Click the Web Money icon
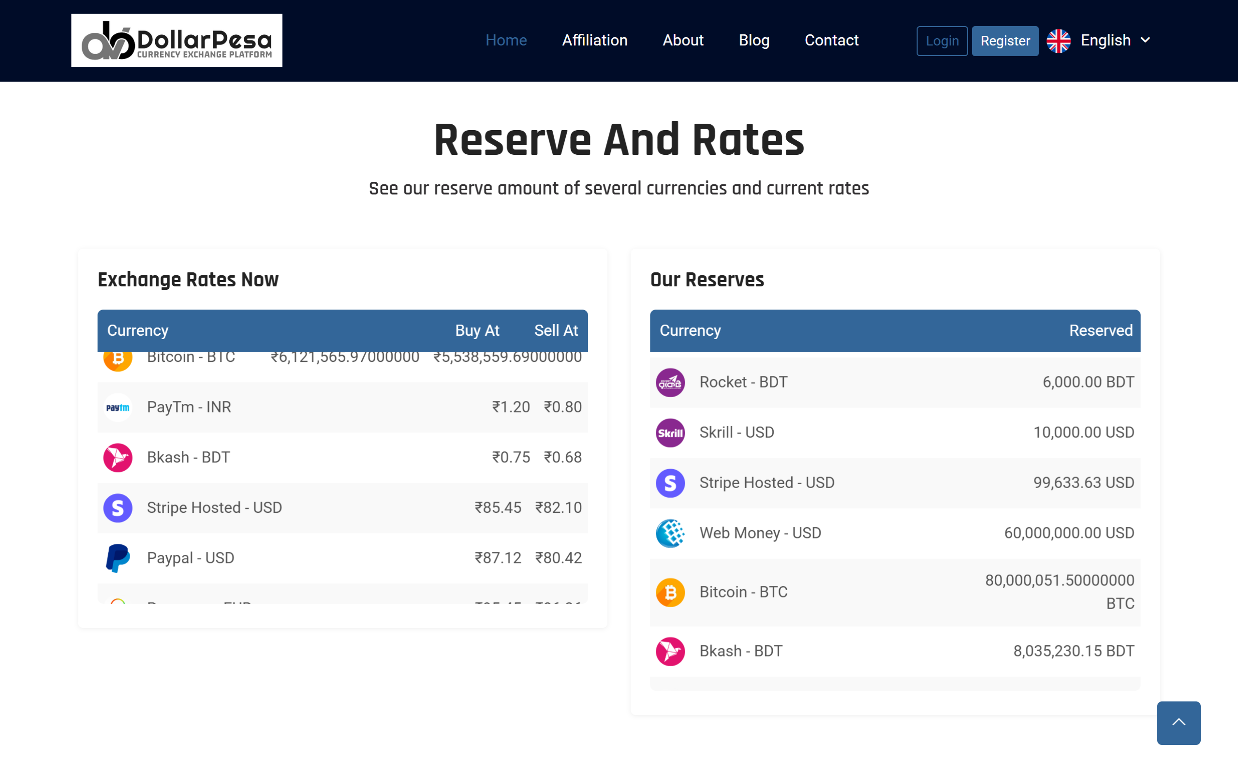Viewport: 1238px width, 774px height. click(670, 533)
